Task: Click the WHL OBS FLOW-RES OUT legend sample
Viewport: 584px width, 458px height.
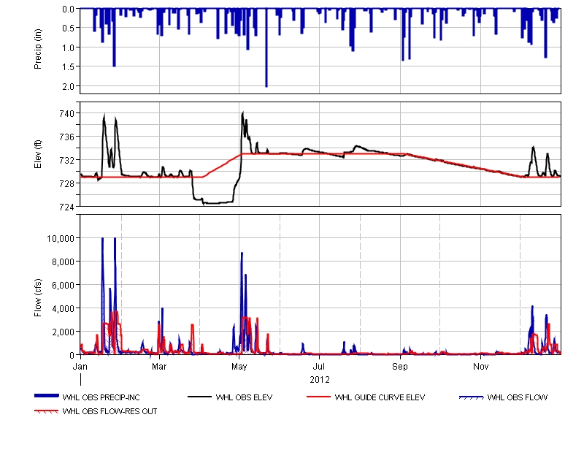Action: click(47, 411)
